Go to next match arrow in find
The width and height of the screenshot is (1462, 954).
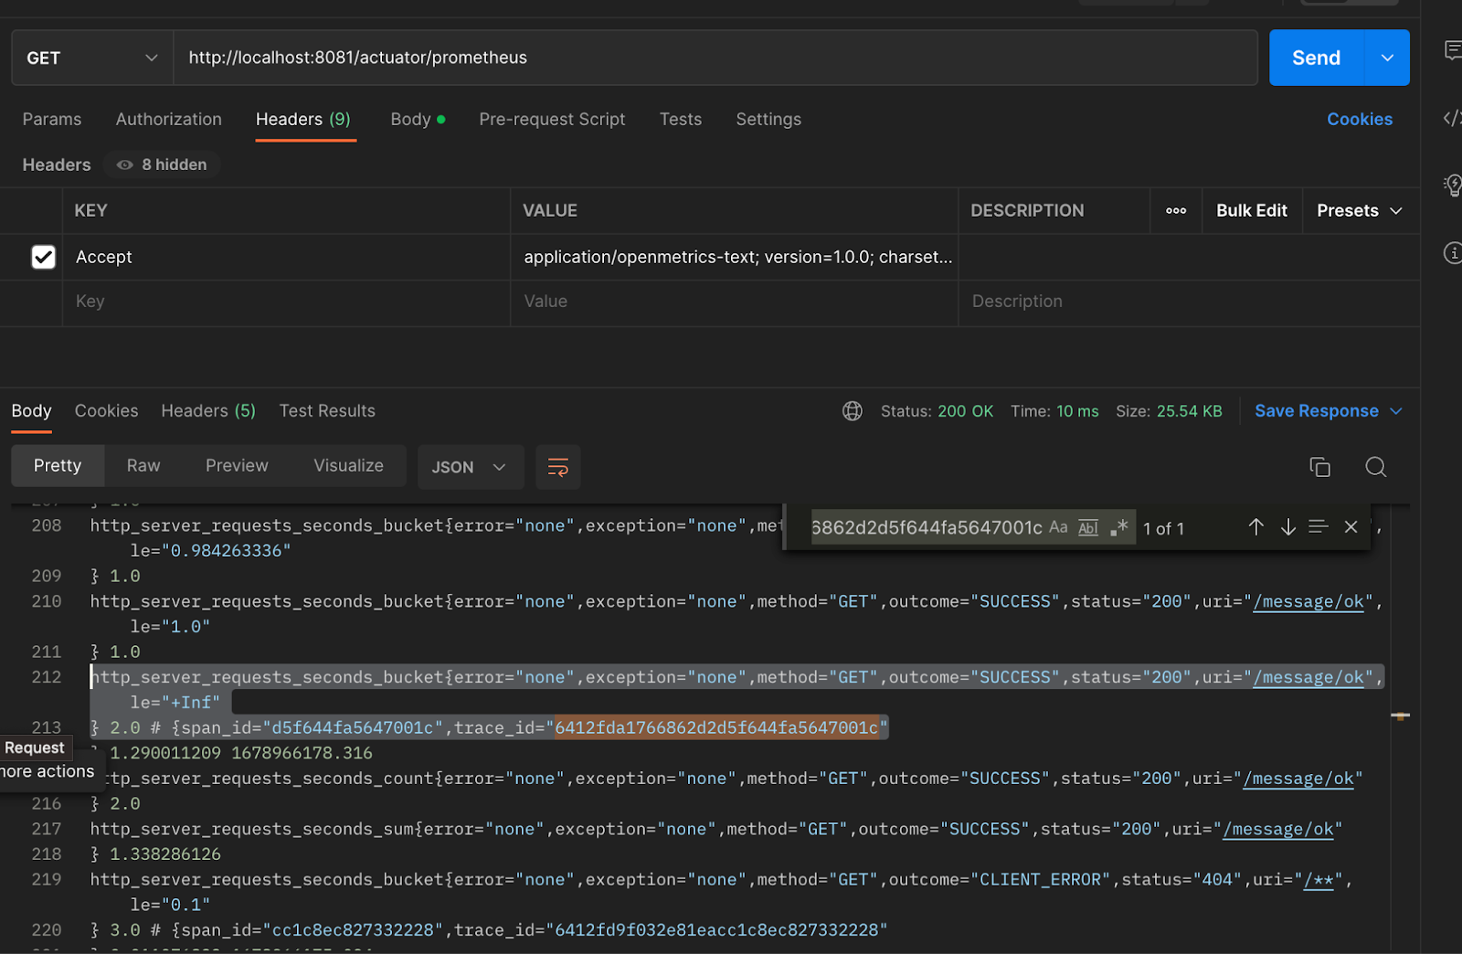[x=1287, y=527]
